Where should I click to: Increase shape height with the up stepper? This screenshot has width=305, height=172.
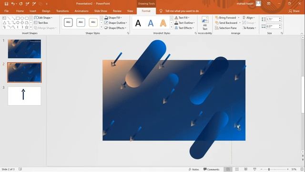tap(280, 18)
